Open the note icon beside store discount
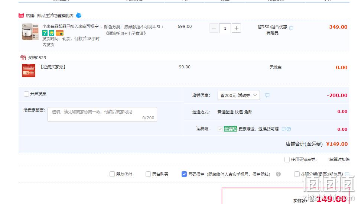Viewport: 358px width, 204px height. click(x=267, y=95)
